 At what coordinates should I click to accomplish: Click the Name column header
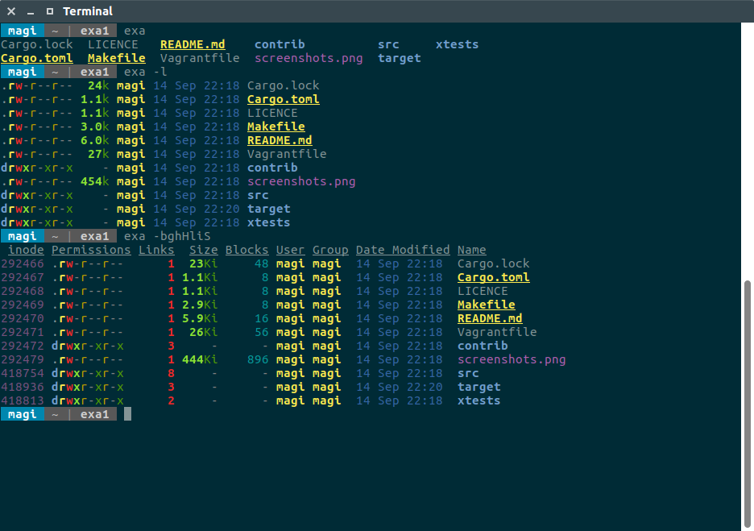click(472, 250)
